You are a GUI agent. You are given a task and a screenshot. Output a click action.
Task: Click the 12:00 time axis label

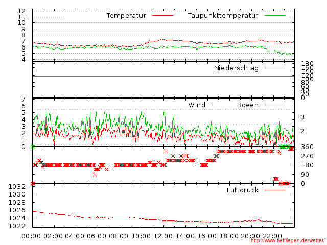pos(163,236)
